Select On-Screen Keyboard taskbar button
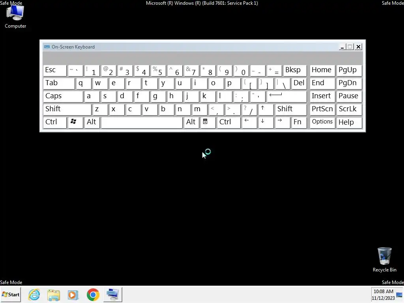The height and width of the screenshot is (303, 404). 112,294
